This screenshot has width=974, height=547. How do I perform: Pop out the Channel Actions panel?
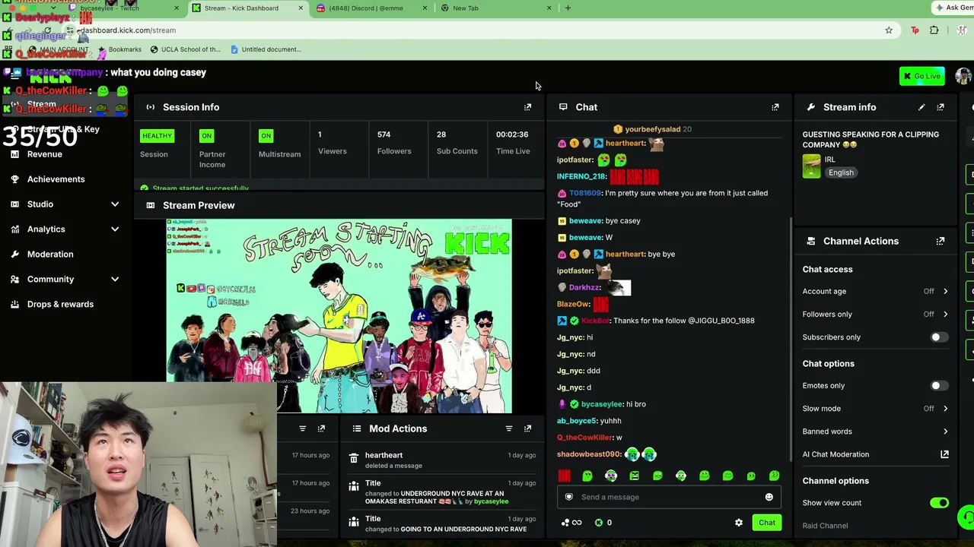click(941, 241)
